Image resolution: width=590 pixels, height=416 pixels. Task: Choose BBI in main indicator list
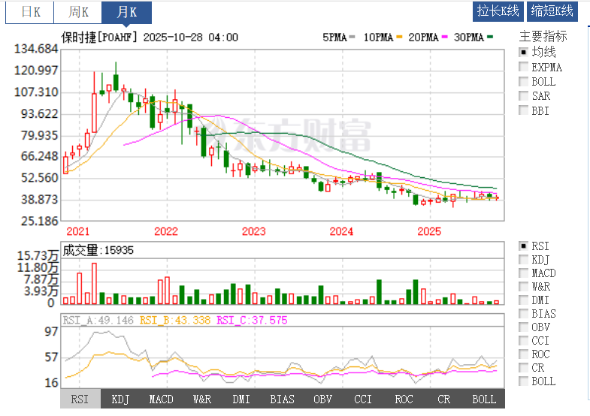pyautogui.click(x=524, y=110)
